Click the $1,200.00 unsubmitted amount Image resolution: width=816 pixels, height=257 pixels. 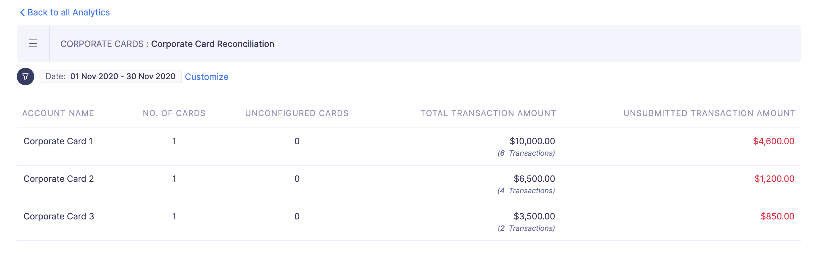pyautogui.click(x=774, y=179)
